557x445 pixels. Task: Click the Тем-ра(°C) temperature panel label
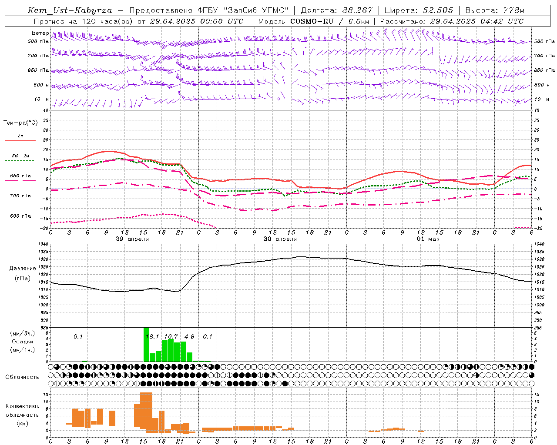coord(20,123)
